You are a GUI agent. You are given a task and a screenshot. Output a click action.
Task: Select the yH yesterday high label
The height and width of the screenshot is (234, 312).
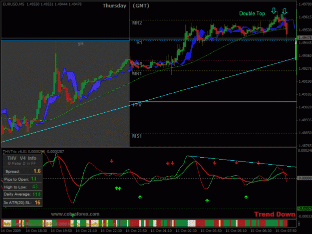(x=80, y=43)
